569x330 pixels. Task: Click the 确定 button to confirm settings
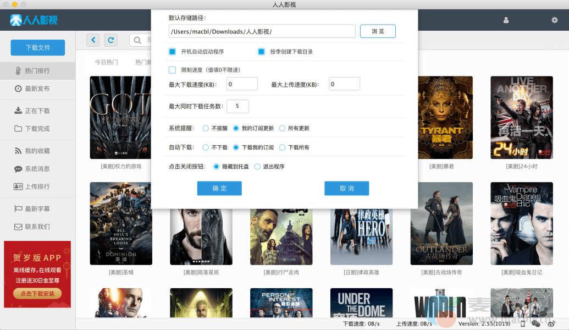pyautogui.click(x=219, y=188)
